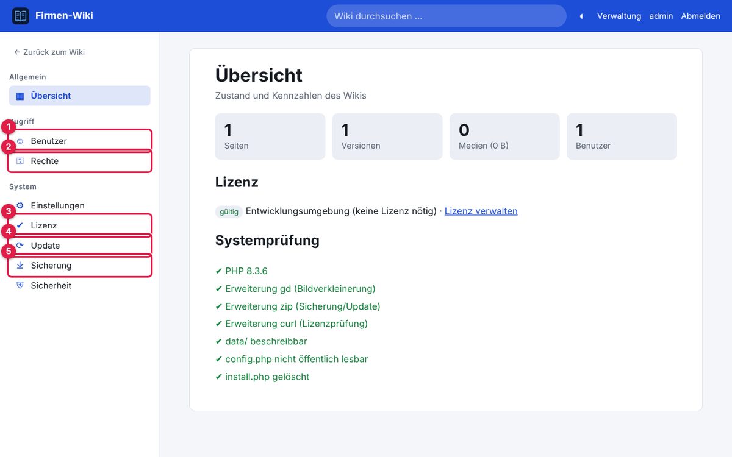732x457 pixels.
Task: Click 'Entwicklungsumgebung (keine Lizenz nötig)' text
Action: [342, 211]
